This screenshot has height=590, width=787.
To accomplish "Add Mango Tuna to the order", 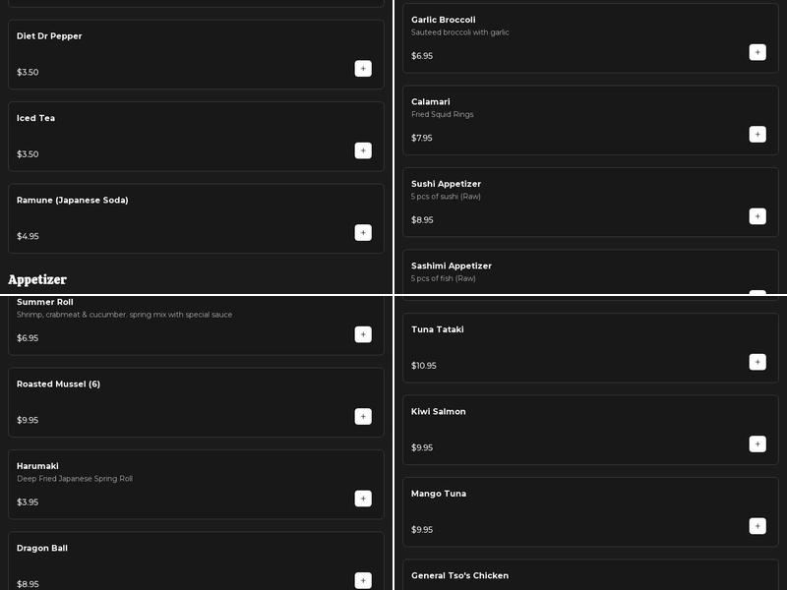I will [757, 526].
